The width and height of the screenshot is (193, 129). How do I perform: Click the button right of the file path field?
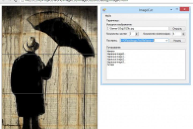click(x=177, y=28)
